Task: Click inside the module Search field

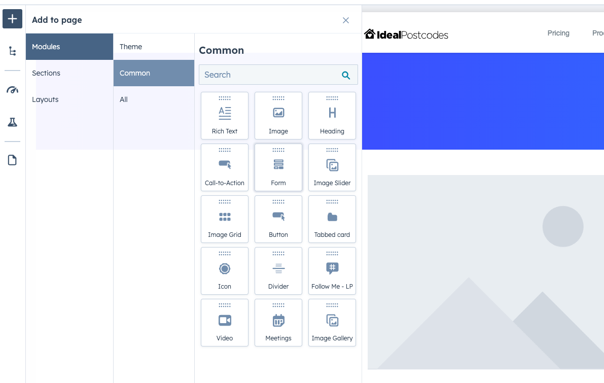Action: [x=264, y=75]
